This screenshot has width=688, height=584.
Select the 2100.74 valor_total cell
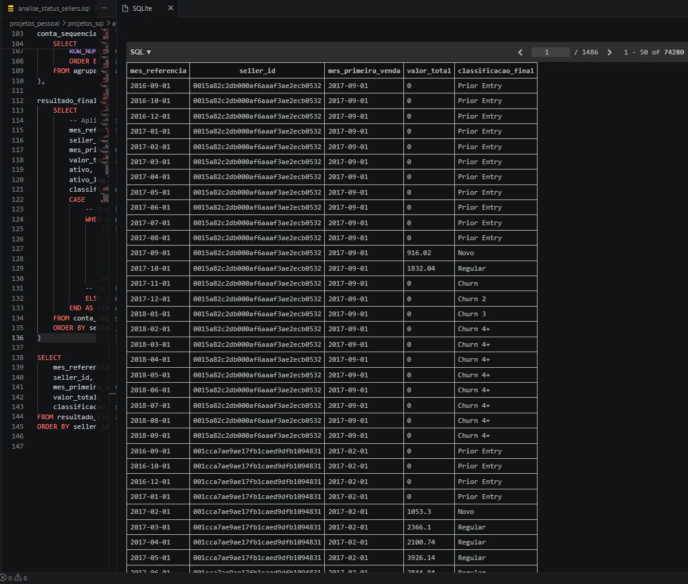pyautogui.click(x=429, y=542)
